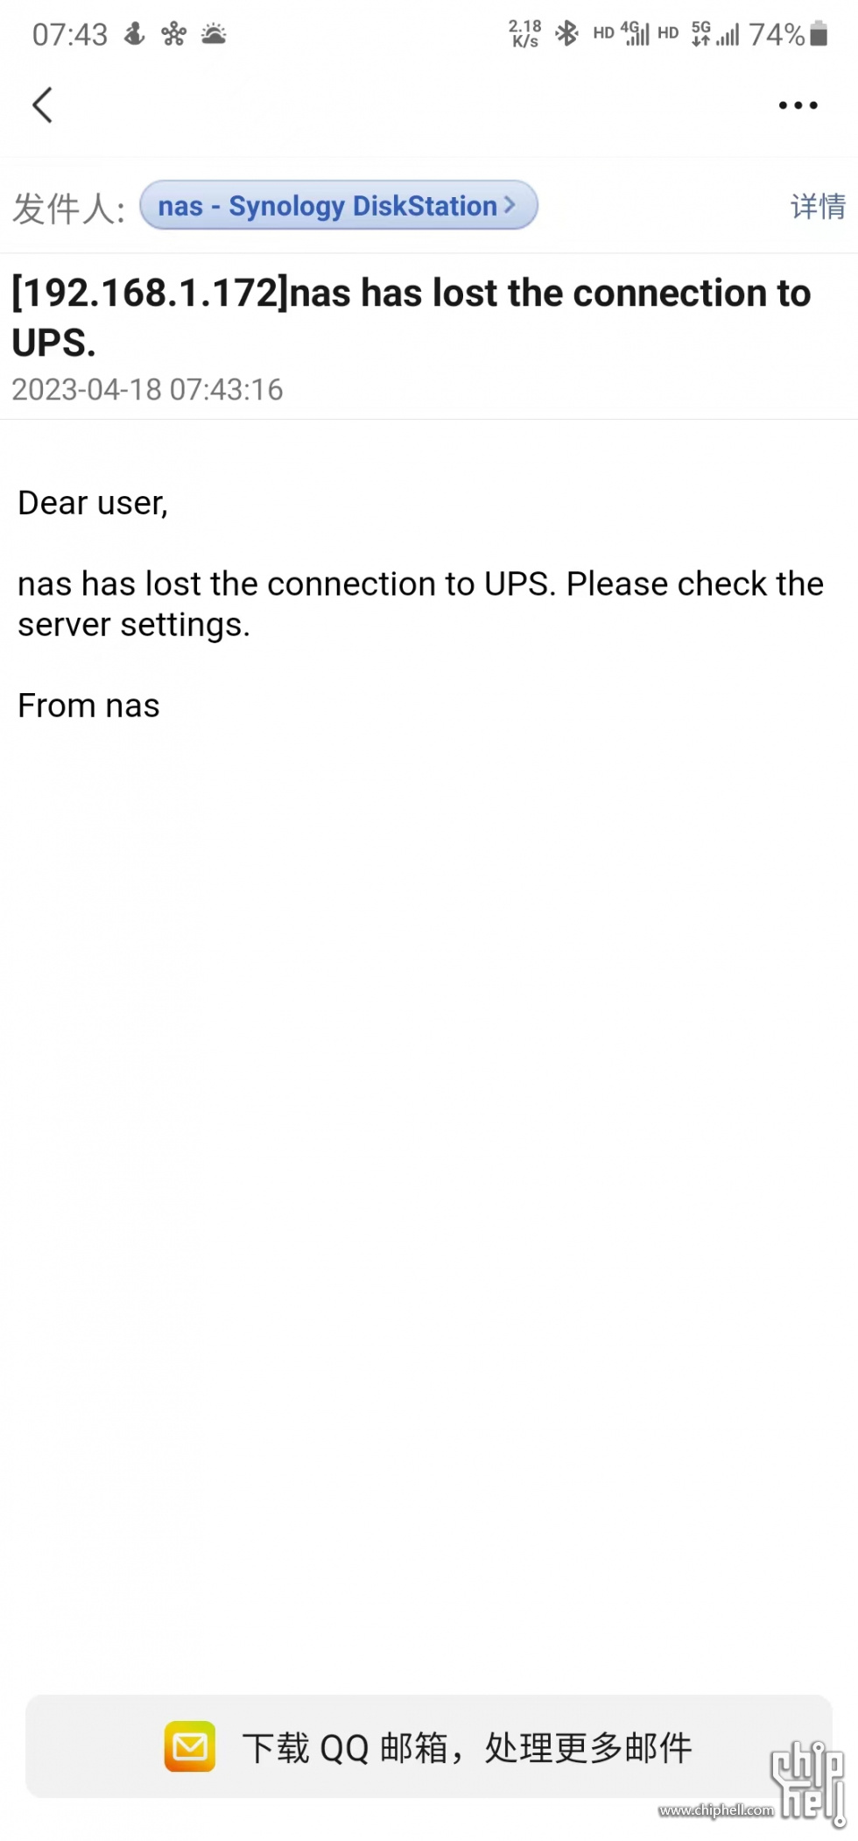Tap the 发件人 sender label
This screenshot has width=858, height=1841.
pos(68,209)
